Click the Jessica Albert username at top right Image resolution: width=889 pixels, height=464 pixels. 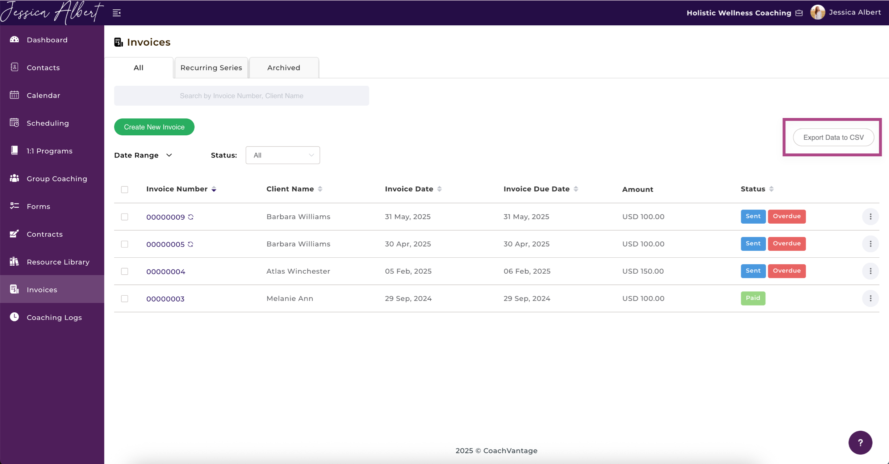click(x=855, y=12)
